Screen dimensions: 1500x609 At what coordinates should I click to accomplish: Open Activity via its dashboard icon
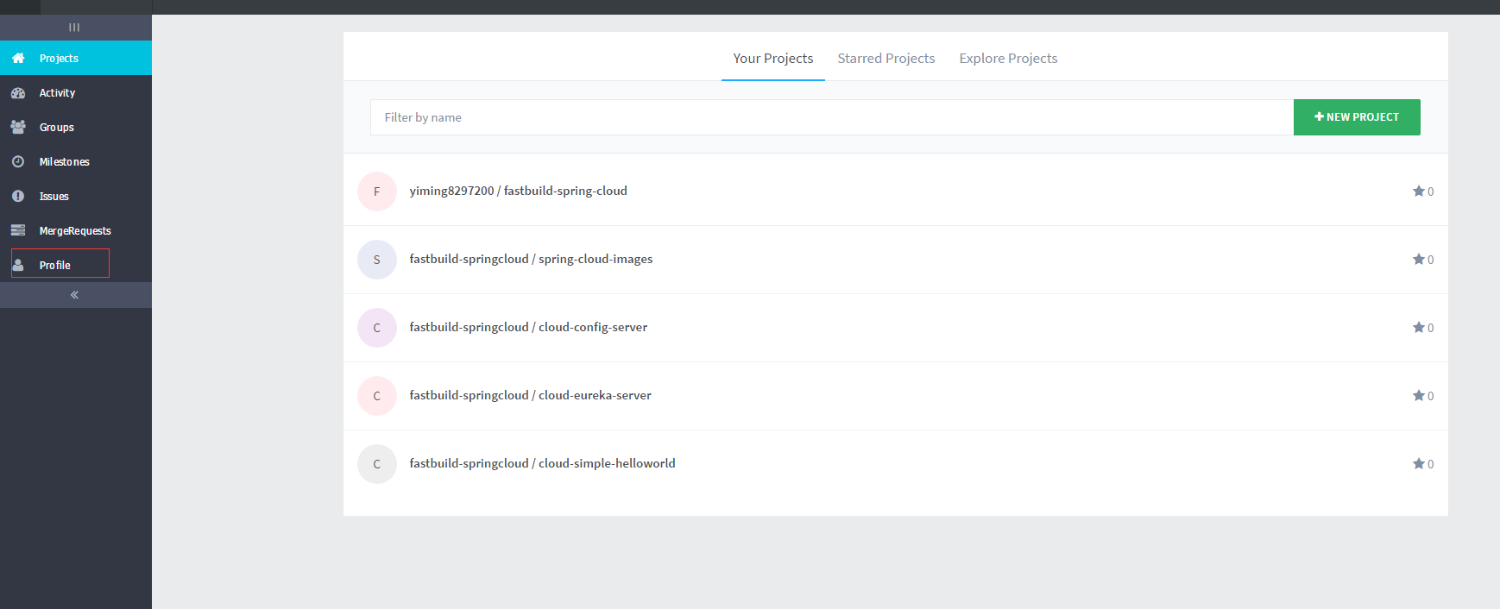point(18,92)
